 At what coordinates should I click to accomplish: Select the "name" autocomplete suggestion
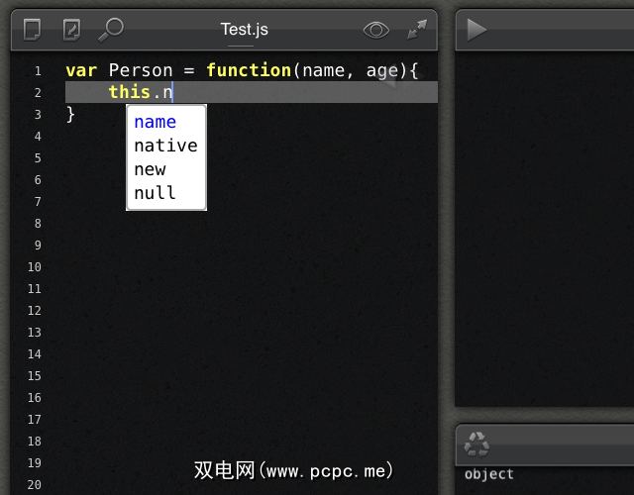pos(155,122)
